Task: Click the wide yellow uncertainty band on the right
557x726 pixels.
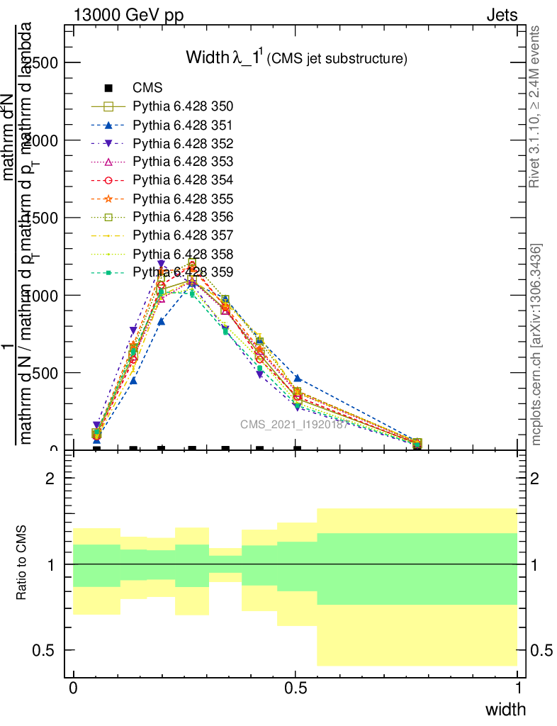Action: click(417, 635)
